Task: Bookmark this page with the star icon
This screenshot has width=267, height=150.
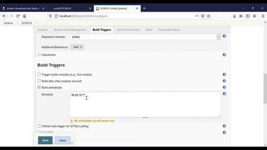Action: click(x=209, y=16)
